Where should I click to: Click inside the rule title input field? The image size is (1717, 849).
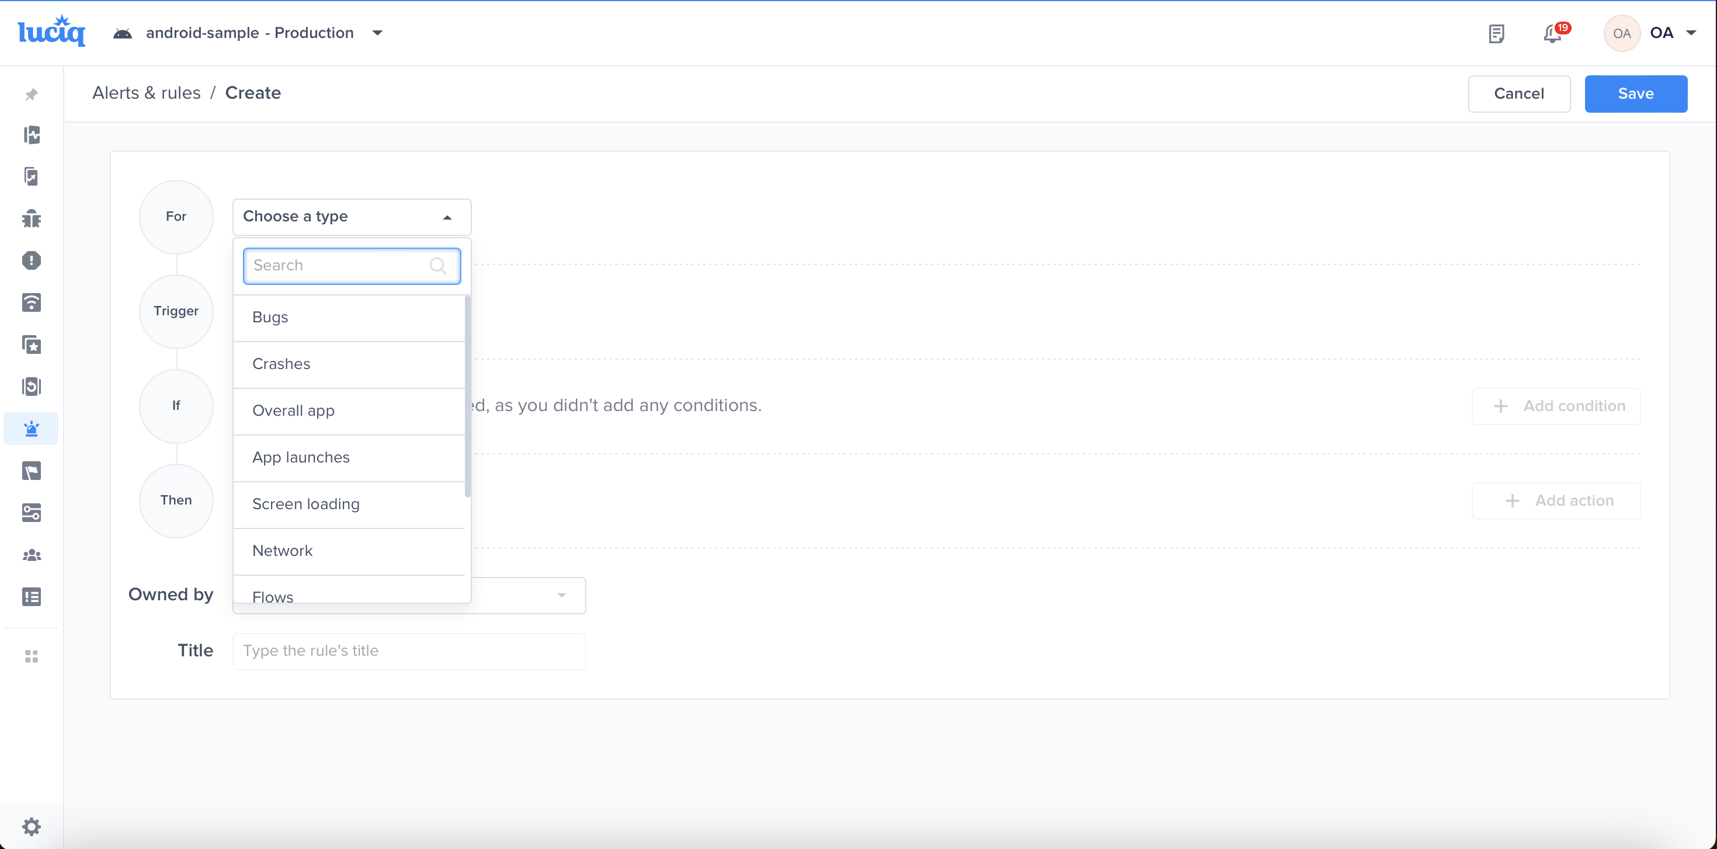pos(409,650)
